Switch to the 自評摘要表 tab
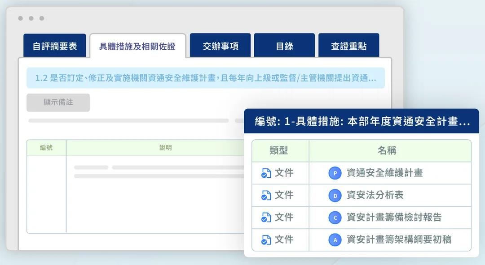 pyautogui.click(x=55, y=46)
